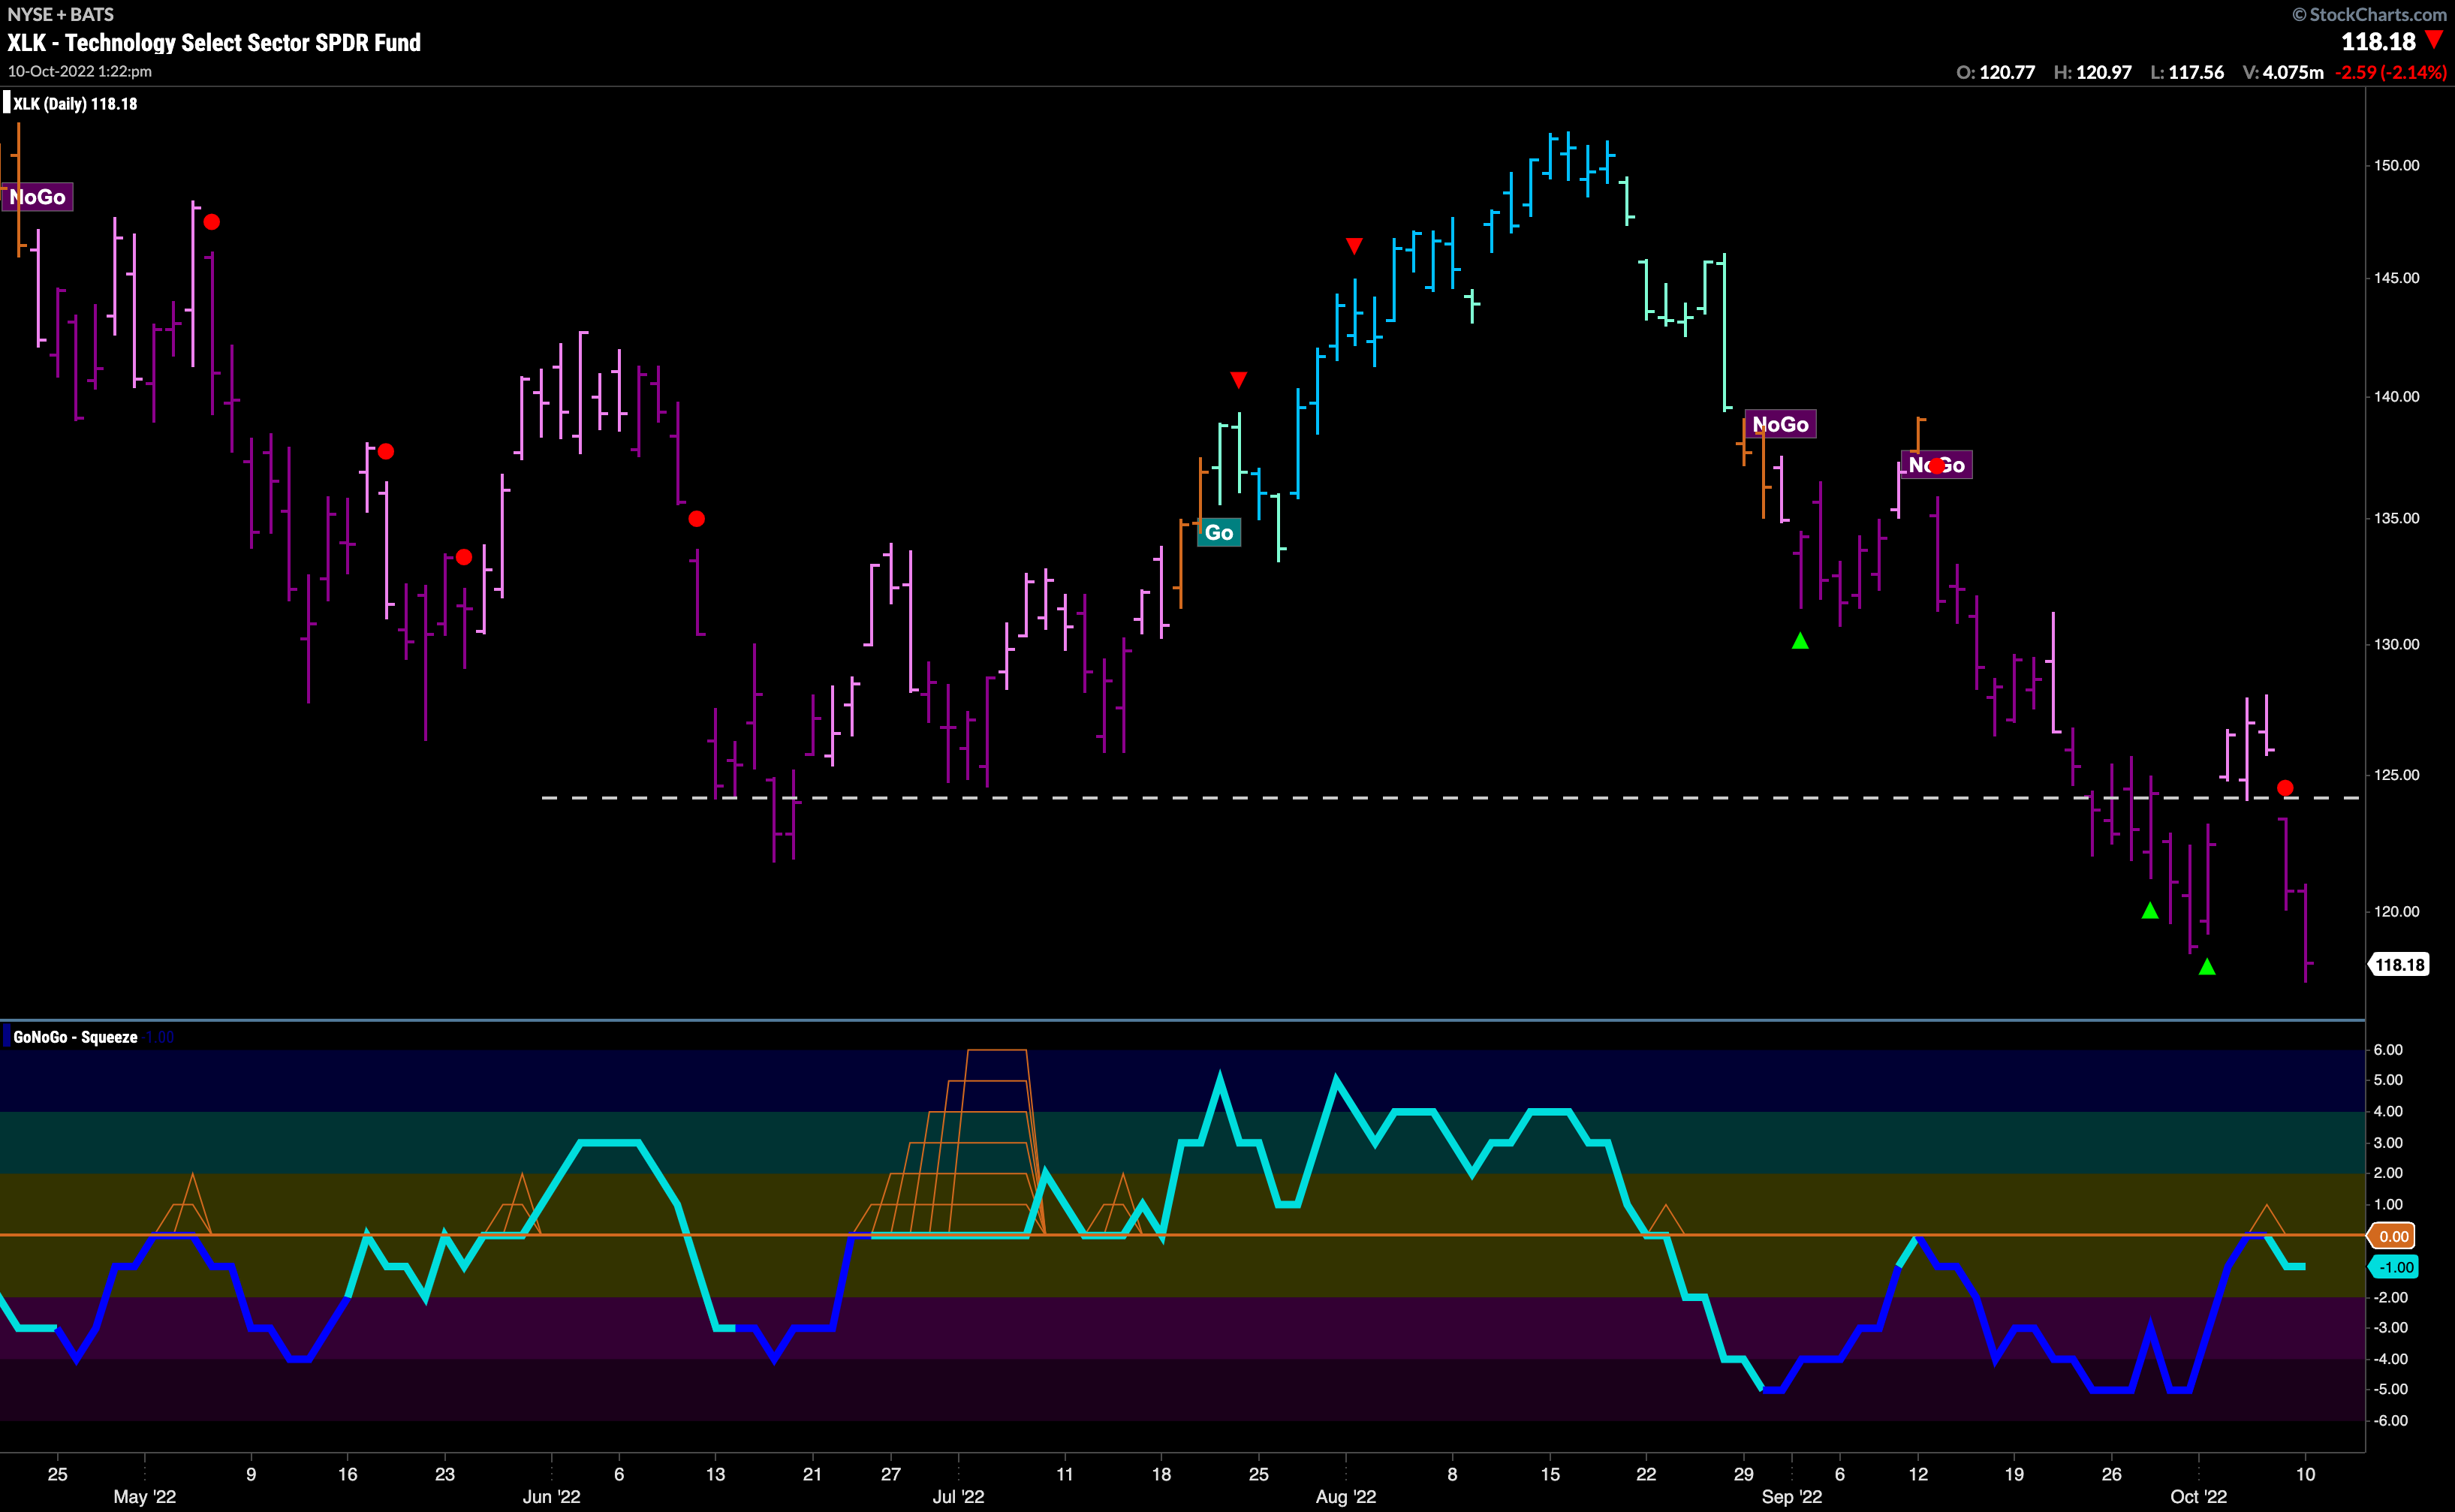
Task: Click the 10-Oct-2022 1:22:pm timestamp
Action: (80, 71)
